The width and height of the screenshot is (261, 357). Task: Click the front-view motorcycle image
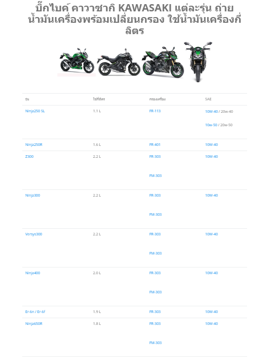[198, 62]
